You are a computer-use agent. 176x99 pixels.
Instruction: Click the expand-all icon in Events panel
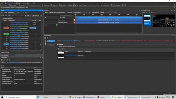pyautogui.click(x=21, y=13)
